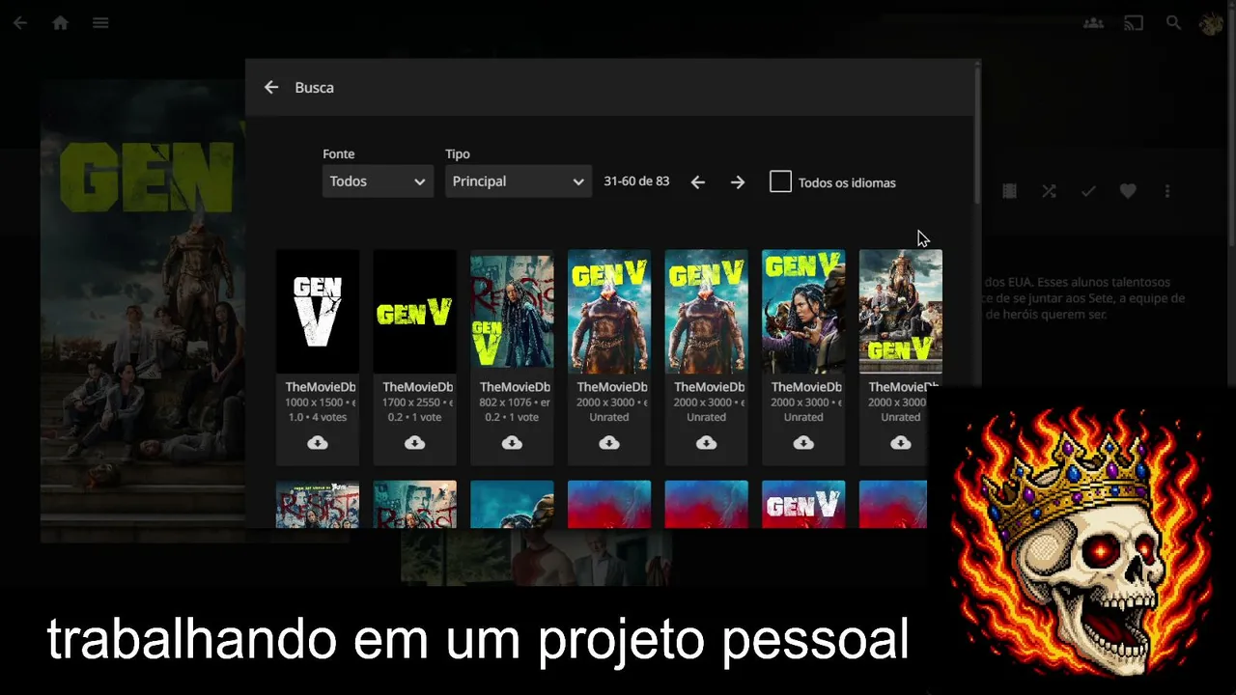Click the 'Fonte' label
This screenshot has width=1236, height=695.
[x=339, y=153]
